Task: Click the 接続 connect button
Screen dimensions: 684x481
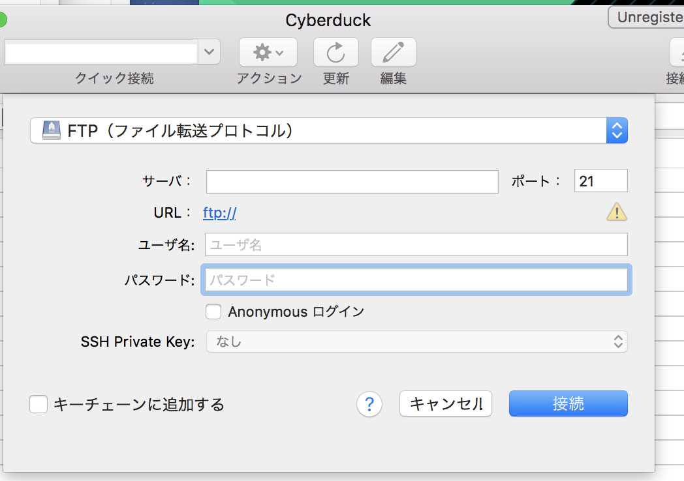Action: (568, 403)
